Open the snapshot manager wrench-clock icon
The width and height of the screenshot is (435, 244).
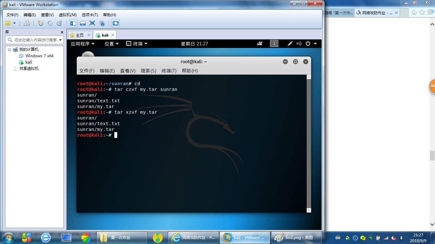tap(60, 23)
